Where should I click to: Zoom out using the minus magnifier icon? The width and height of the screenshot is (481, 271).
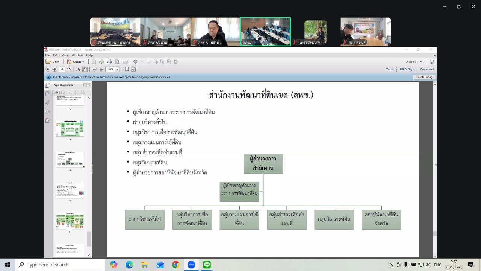pyautogui.click(x=94, y=69)
